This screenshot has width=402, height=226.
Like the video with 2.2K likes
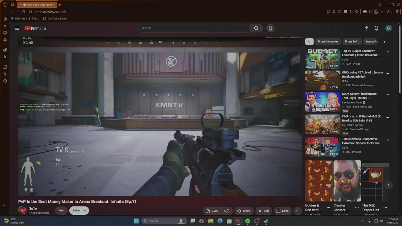[212, 211]
